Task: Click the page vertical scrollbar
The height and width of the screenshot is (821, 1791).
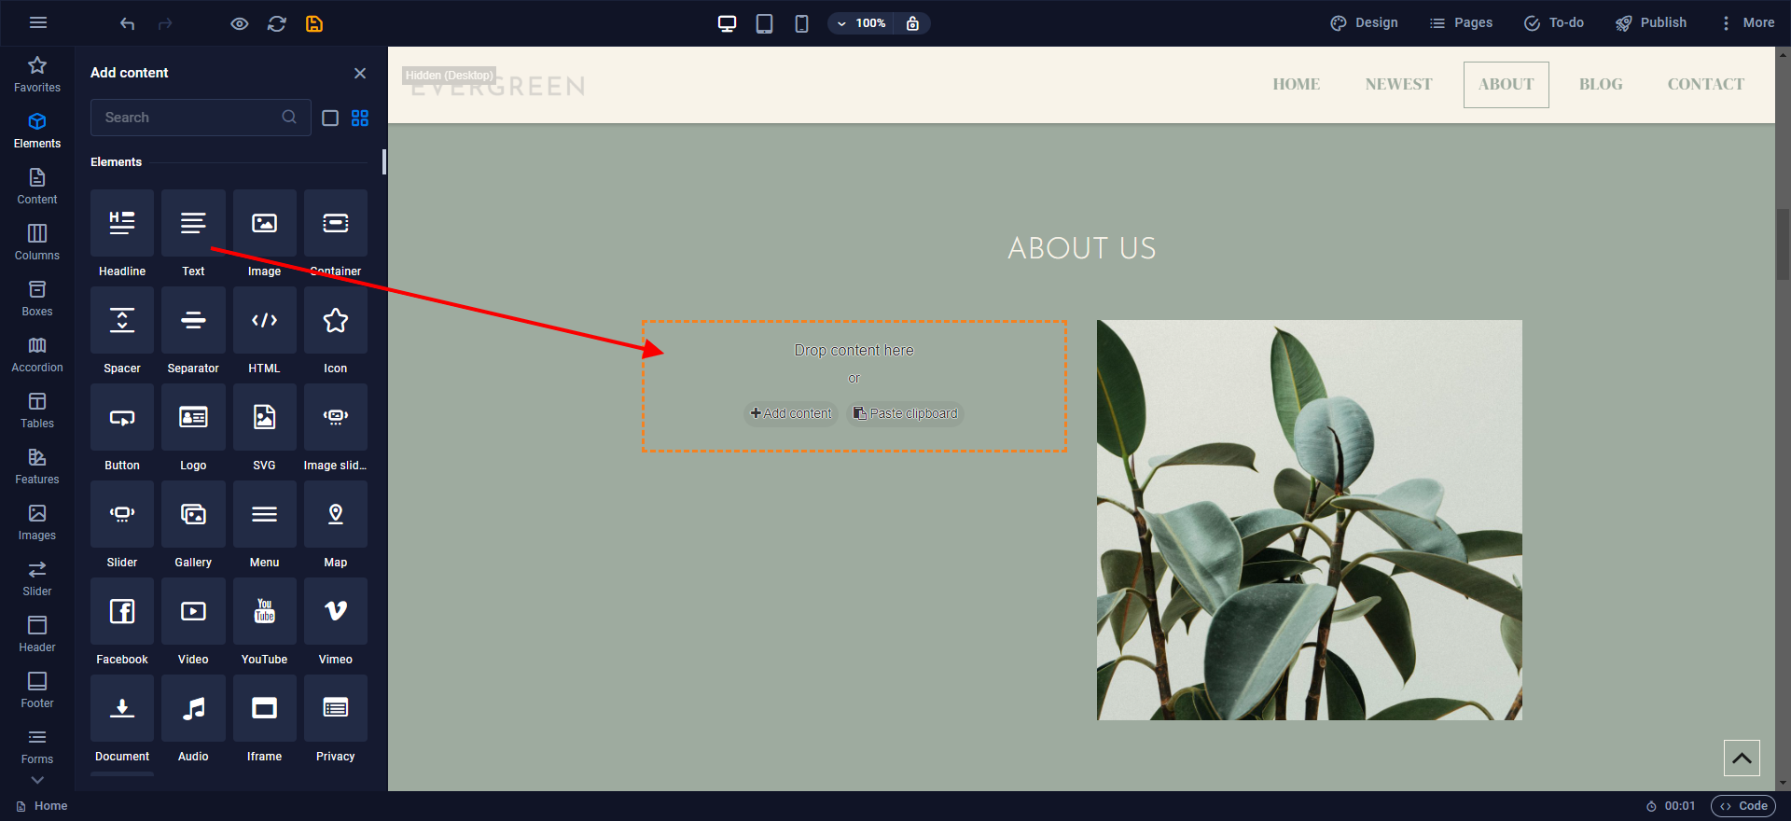Action: 1783,243
